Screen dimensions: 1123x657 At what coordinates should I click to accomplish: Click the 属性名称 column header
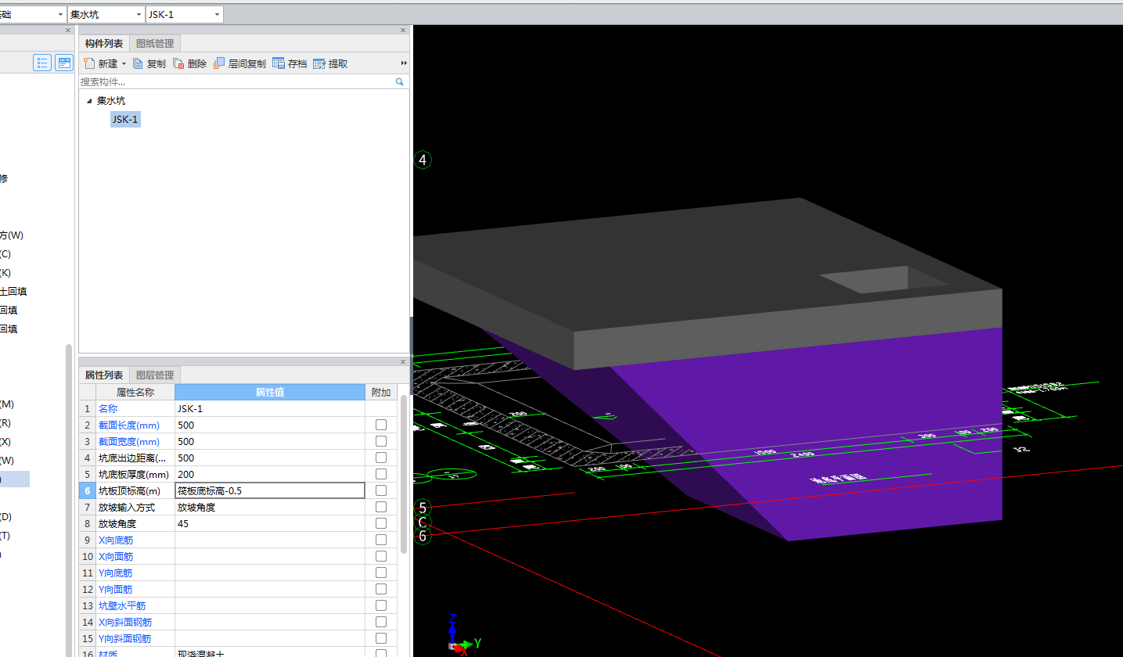[x=135, y=392]
